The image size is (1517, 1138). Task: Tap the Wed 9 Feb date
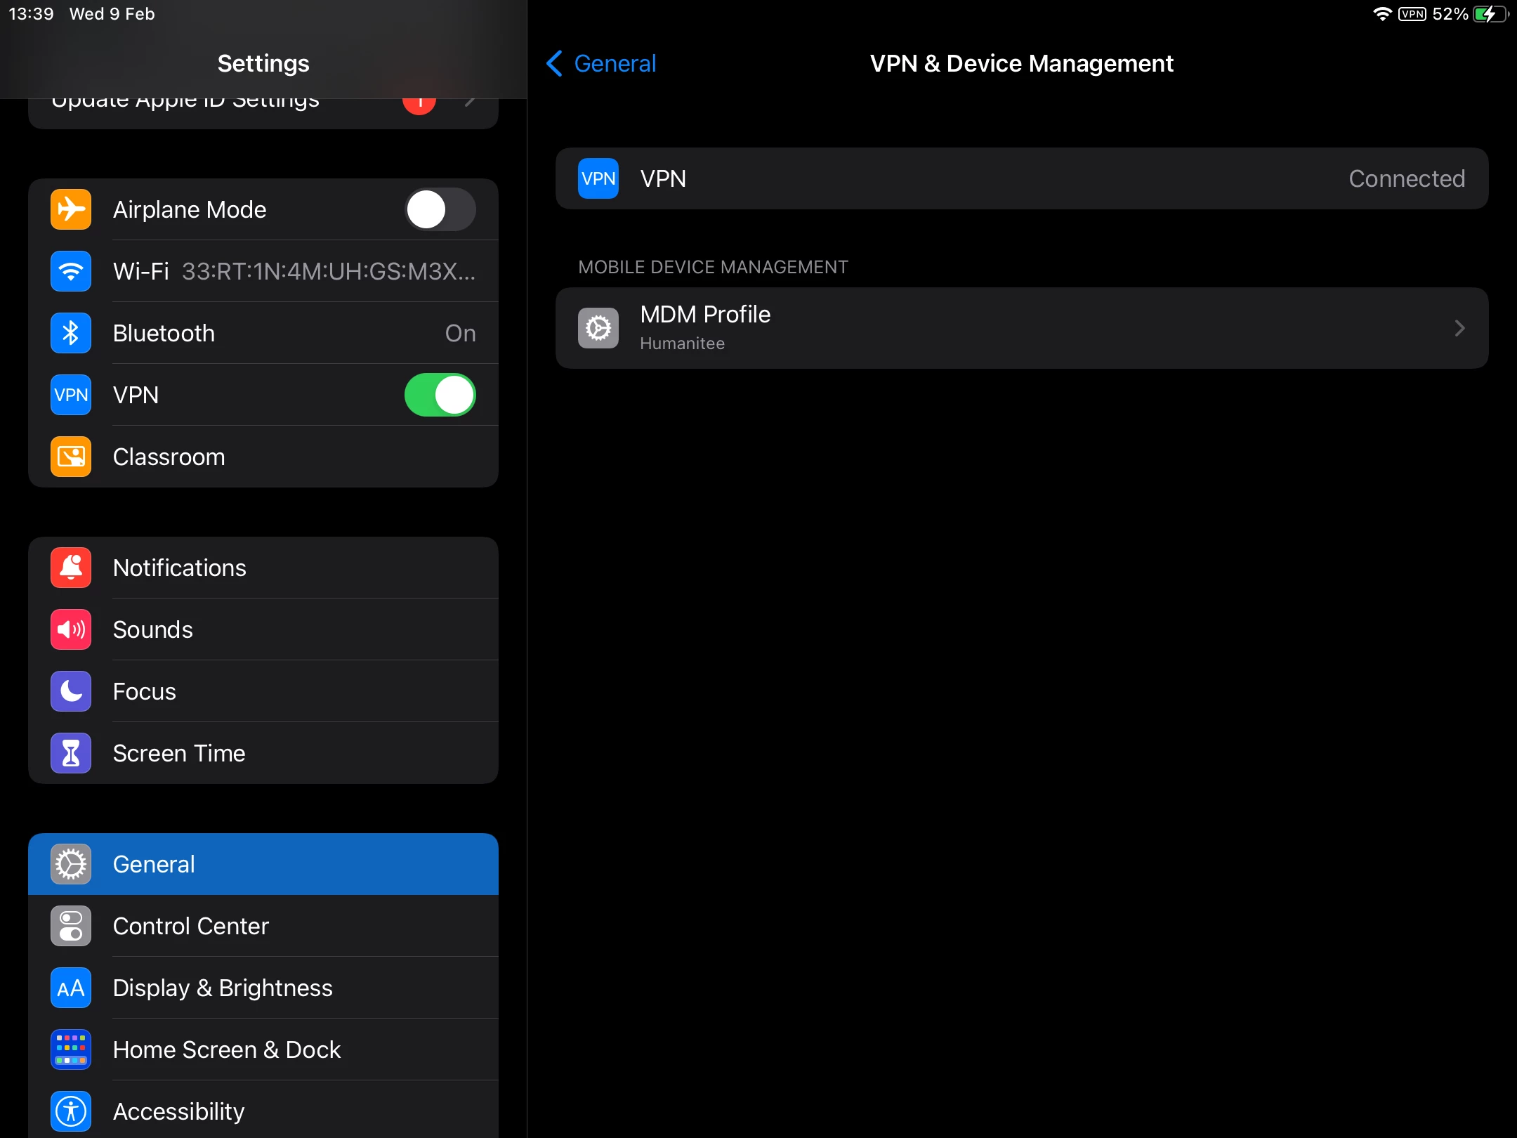112,14
